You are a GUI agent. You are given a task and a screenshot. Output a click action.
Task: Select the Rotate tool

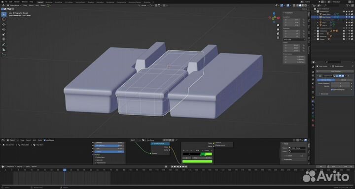(x=4, y=30)
